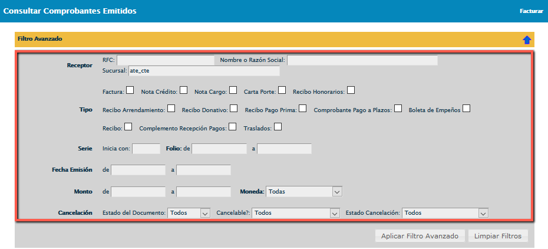Enable the Boleta de Empeños checkbox
Image resolution: width=548 pixels, height=249 pixels.
pos(466,109)
